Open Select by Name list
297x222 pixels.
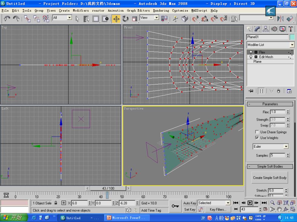[x=86, y=19]
